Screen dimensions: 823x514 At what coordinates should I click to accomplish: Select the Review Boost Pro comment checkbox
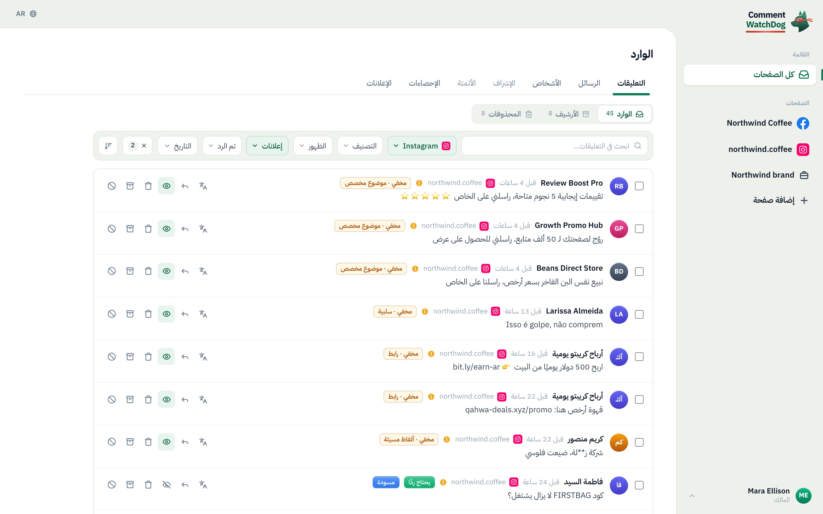coord(639,186)
